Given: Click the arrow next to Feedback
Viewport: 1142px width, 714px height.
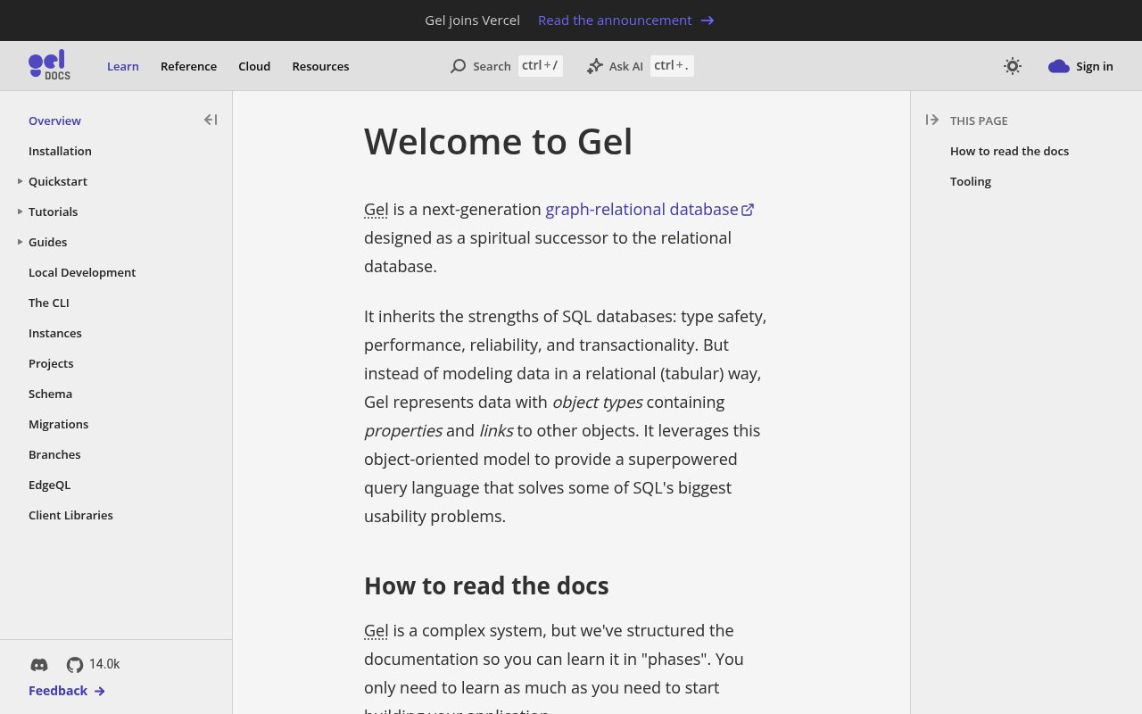Looking at the screenshot, I should [100, 691].
